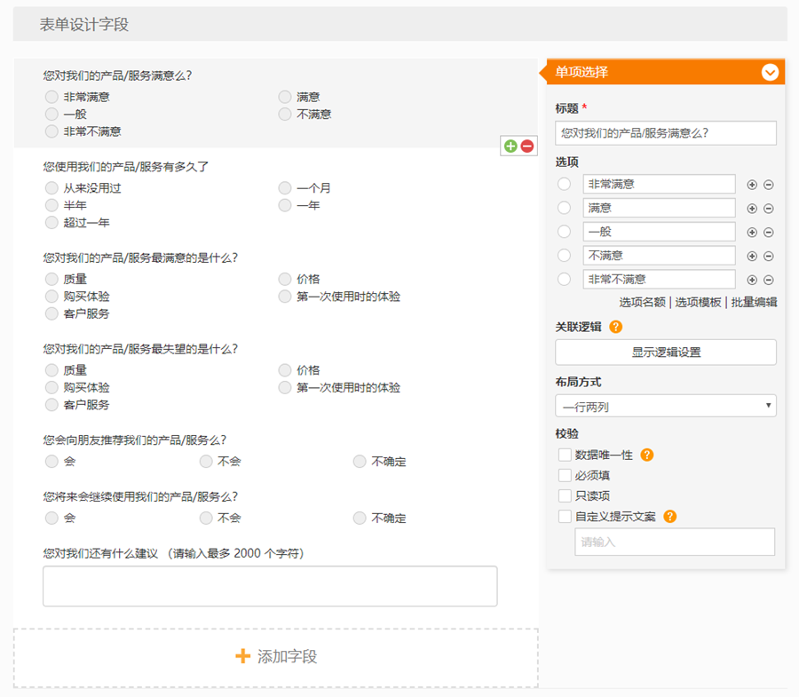Remove the 满意 option row

(769, 209)
